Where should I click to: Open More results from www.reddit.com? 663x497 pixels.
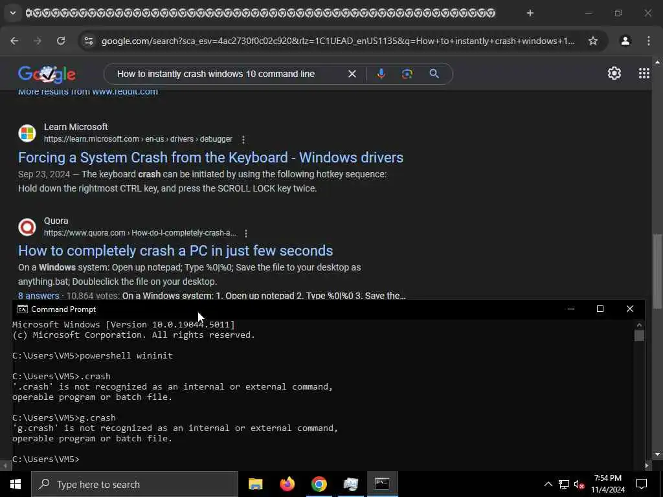pos(88,92)
